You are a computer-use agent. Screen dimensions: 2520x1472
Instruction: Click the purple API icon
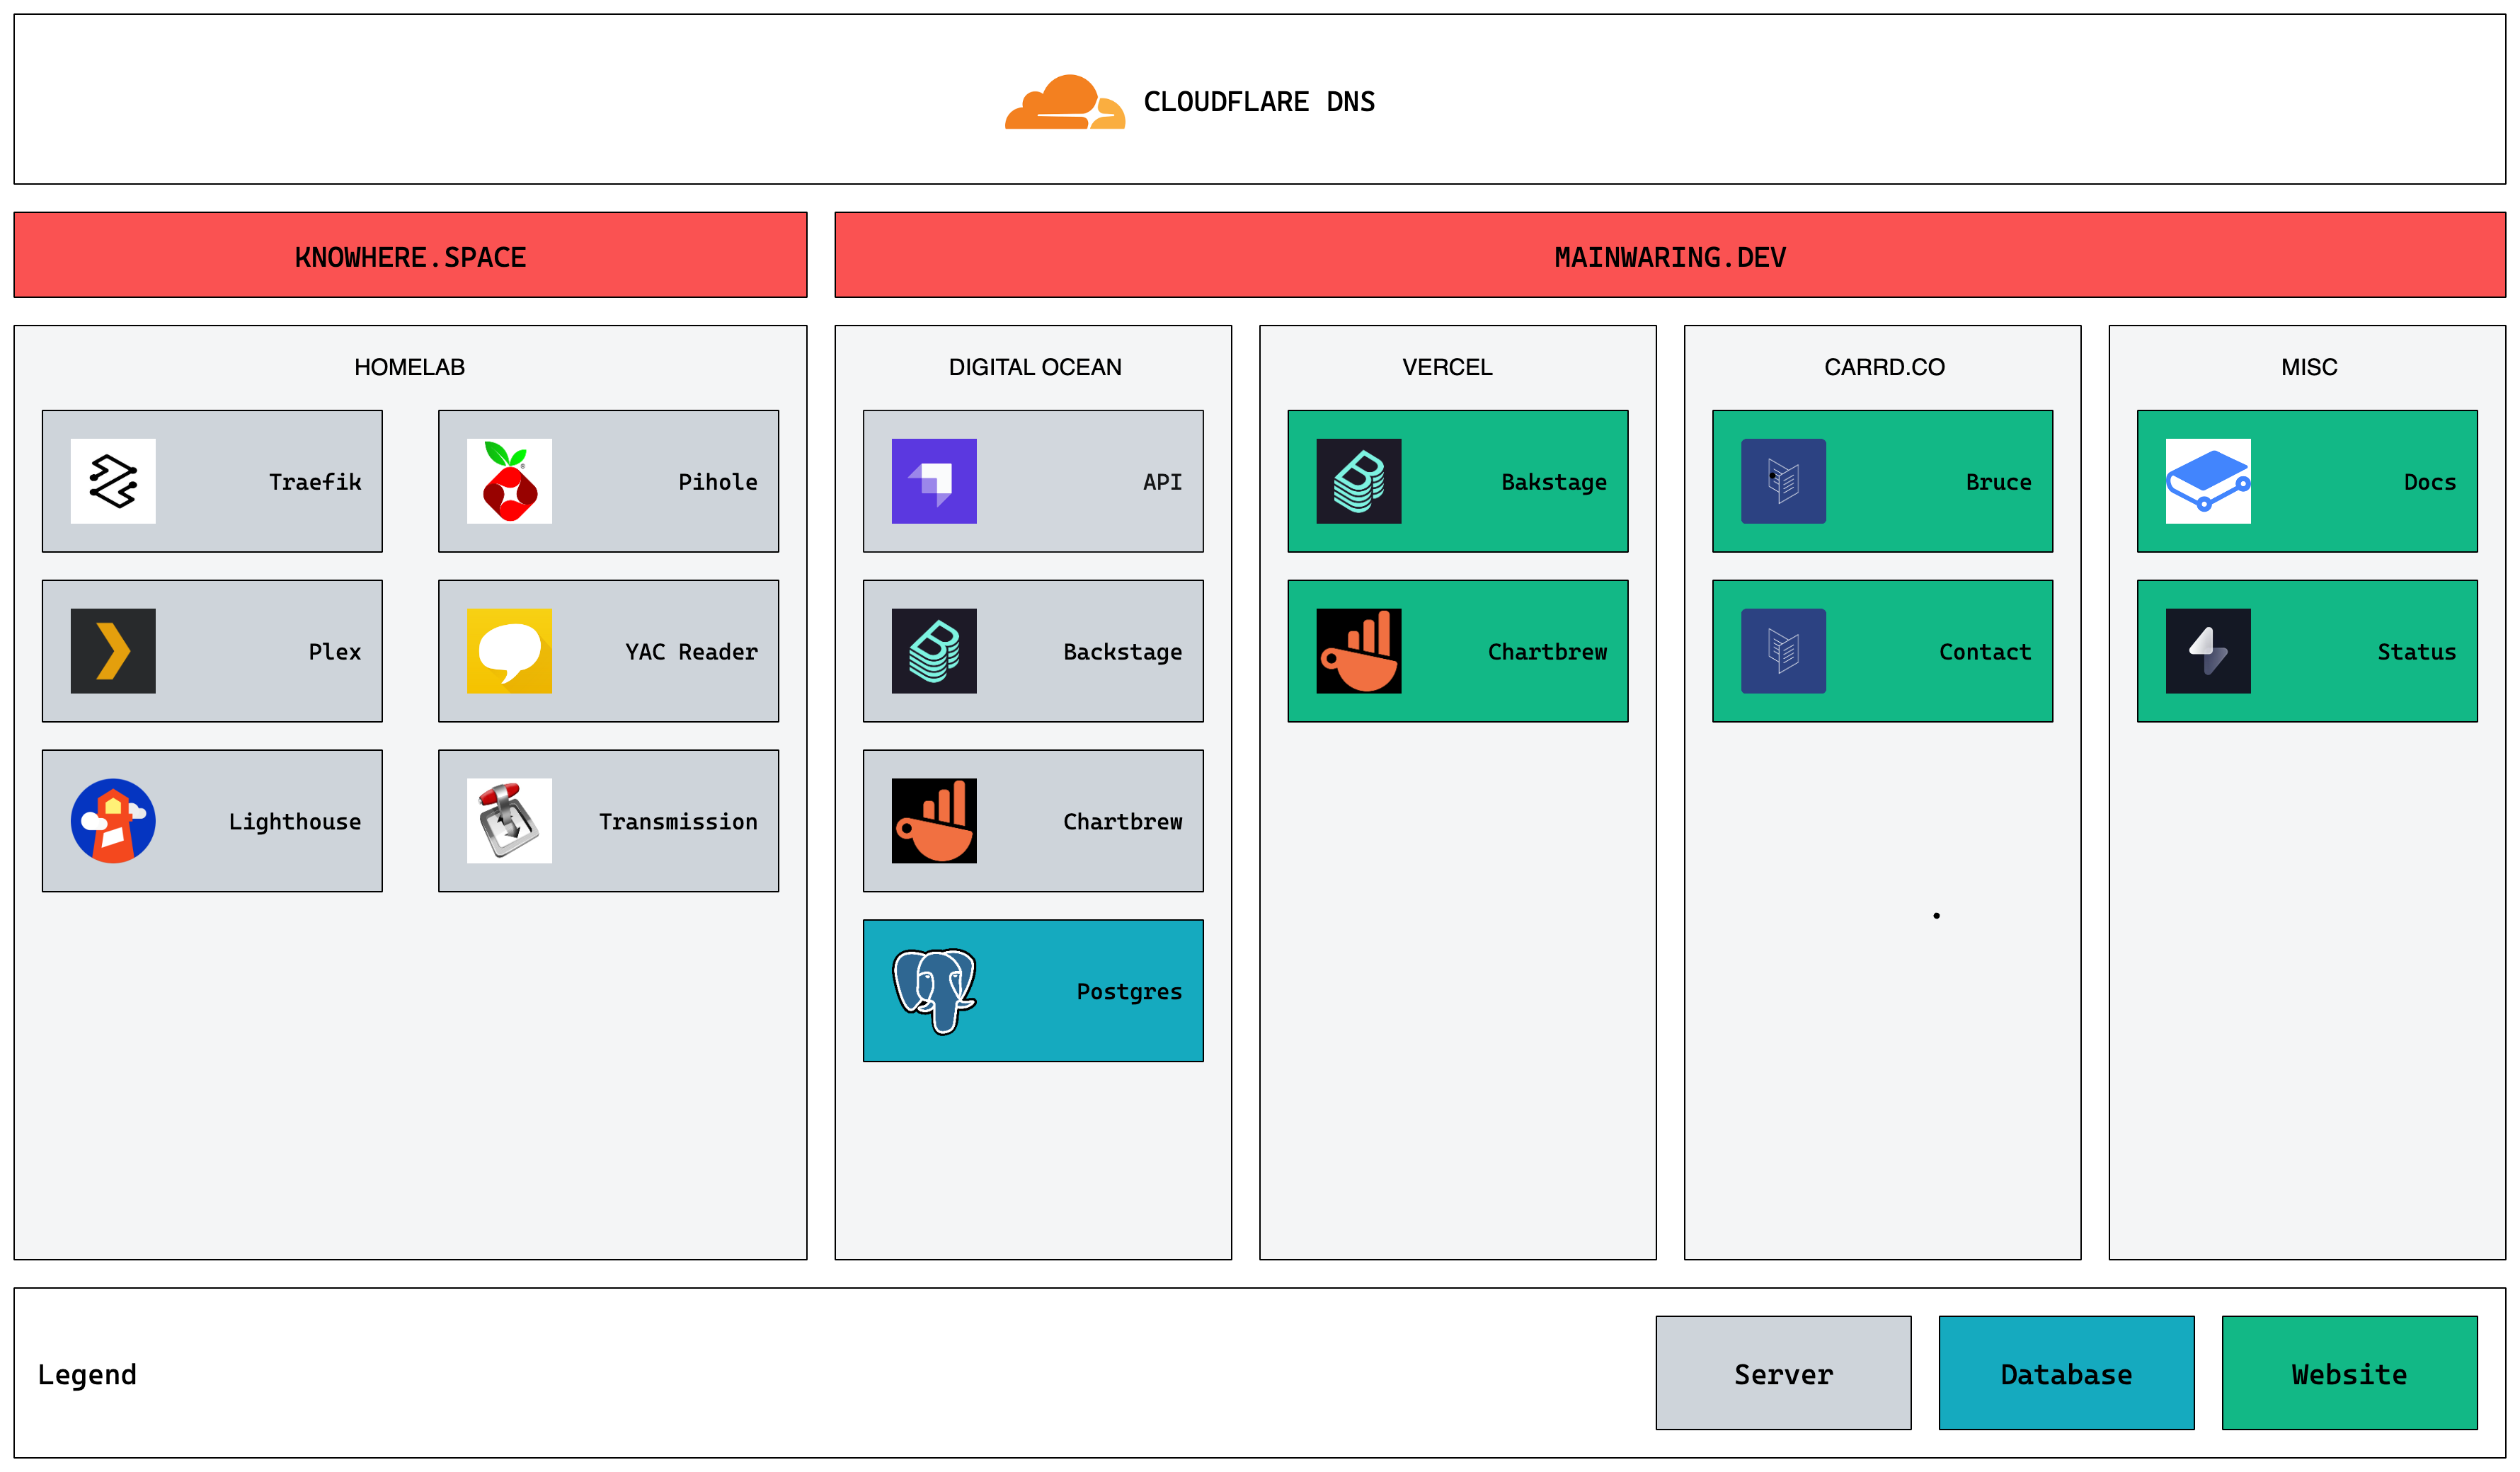pos(934,481)
